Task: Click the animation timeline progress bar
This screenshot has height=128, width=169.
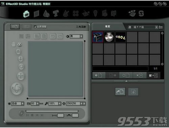Action: [52, 111]
